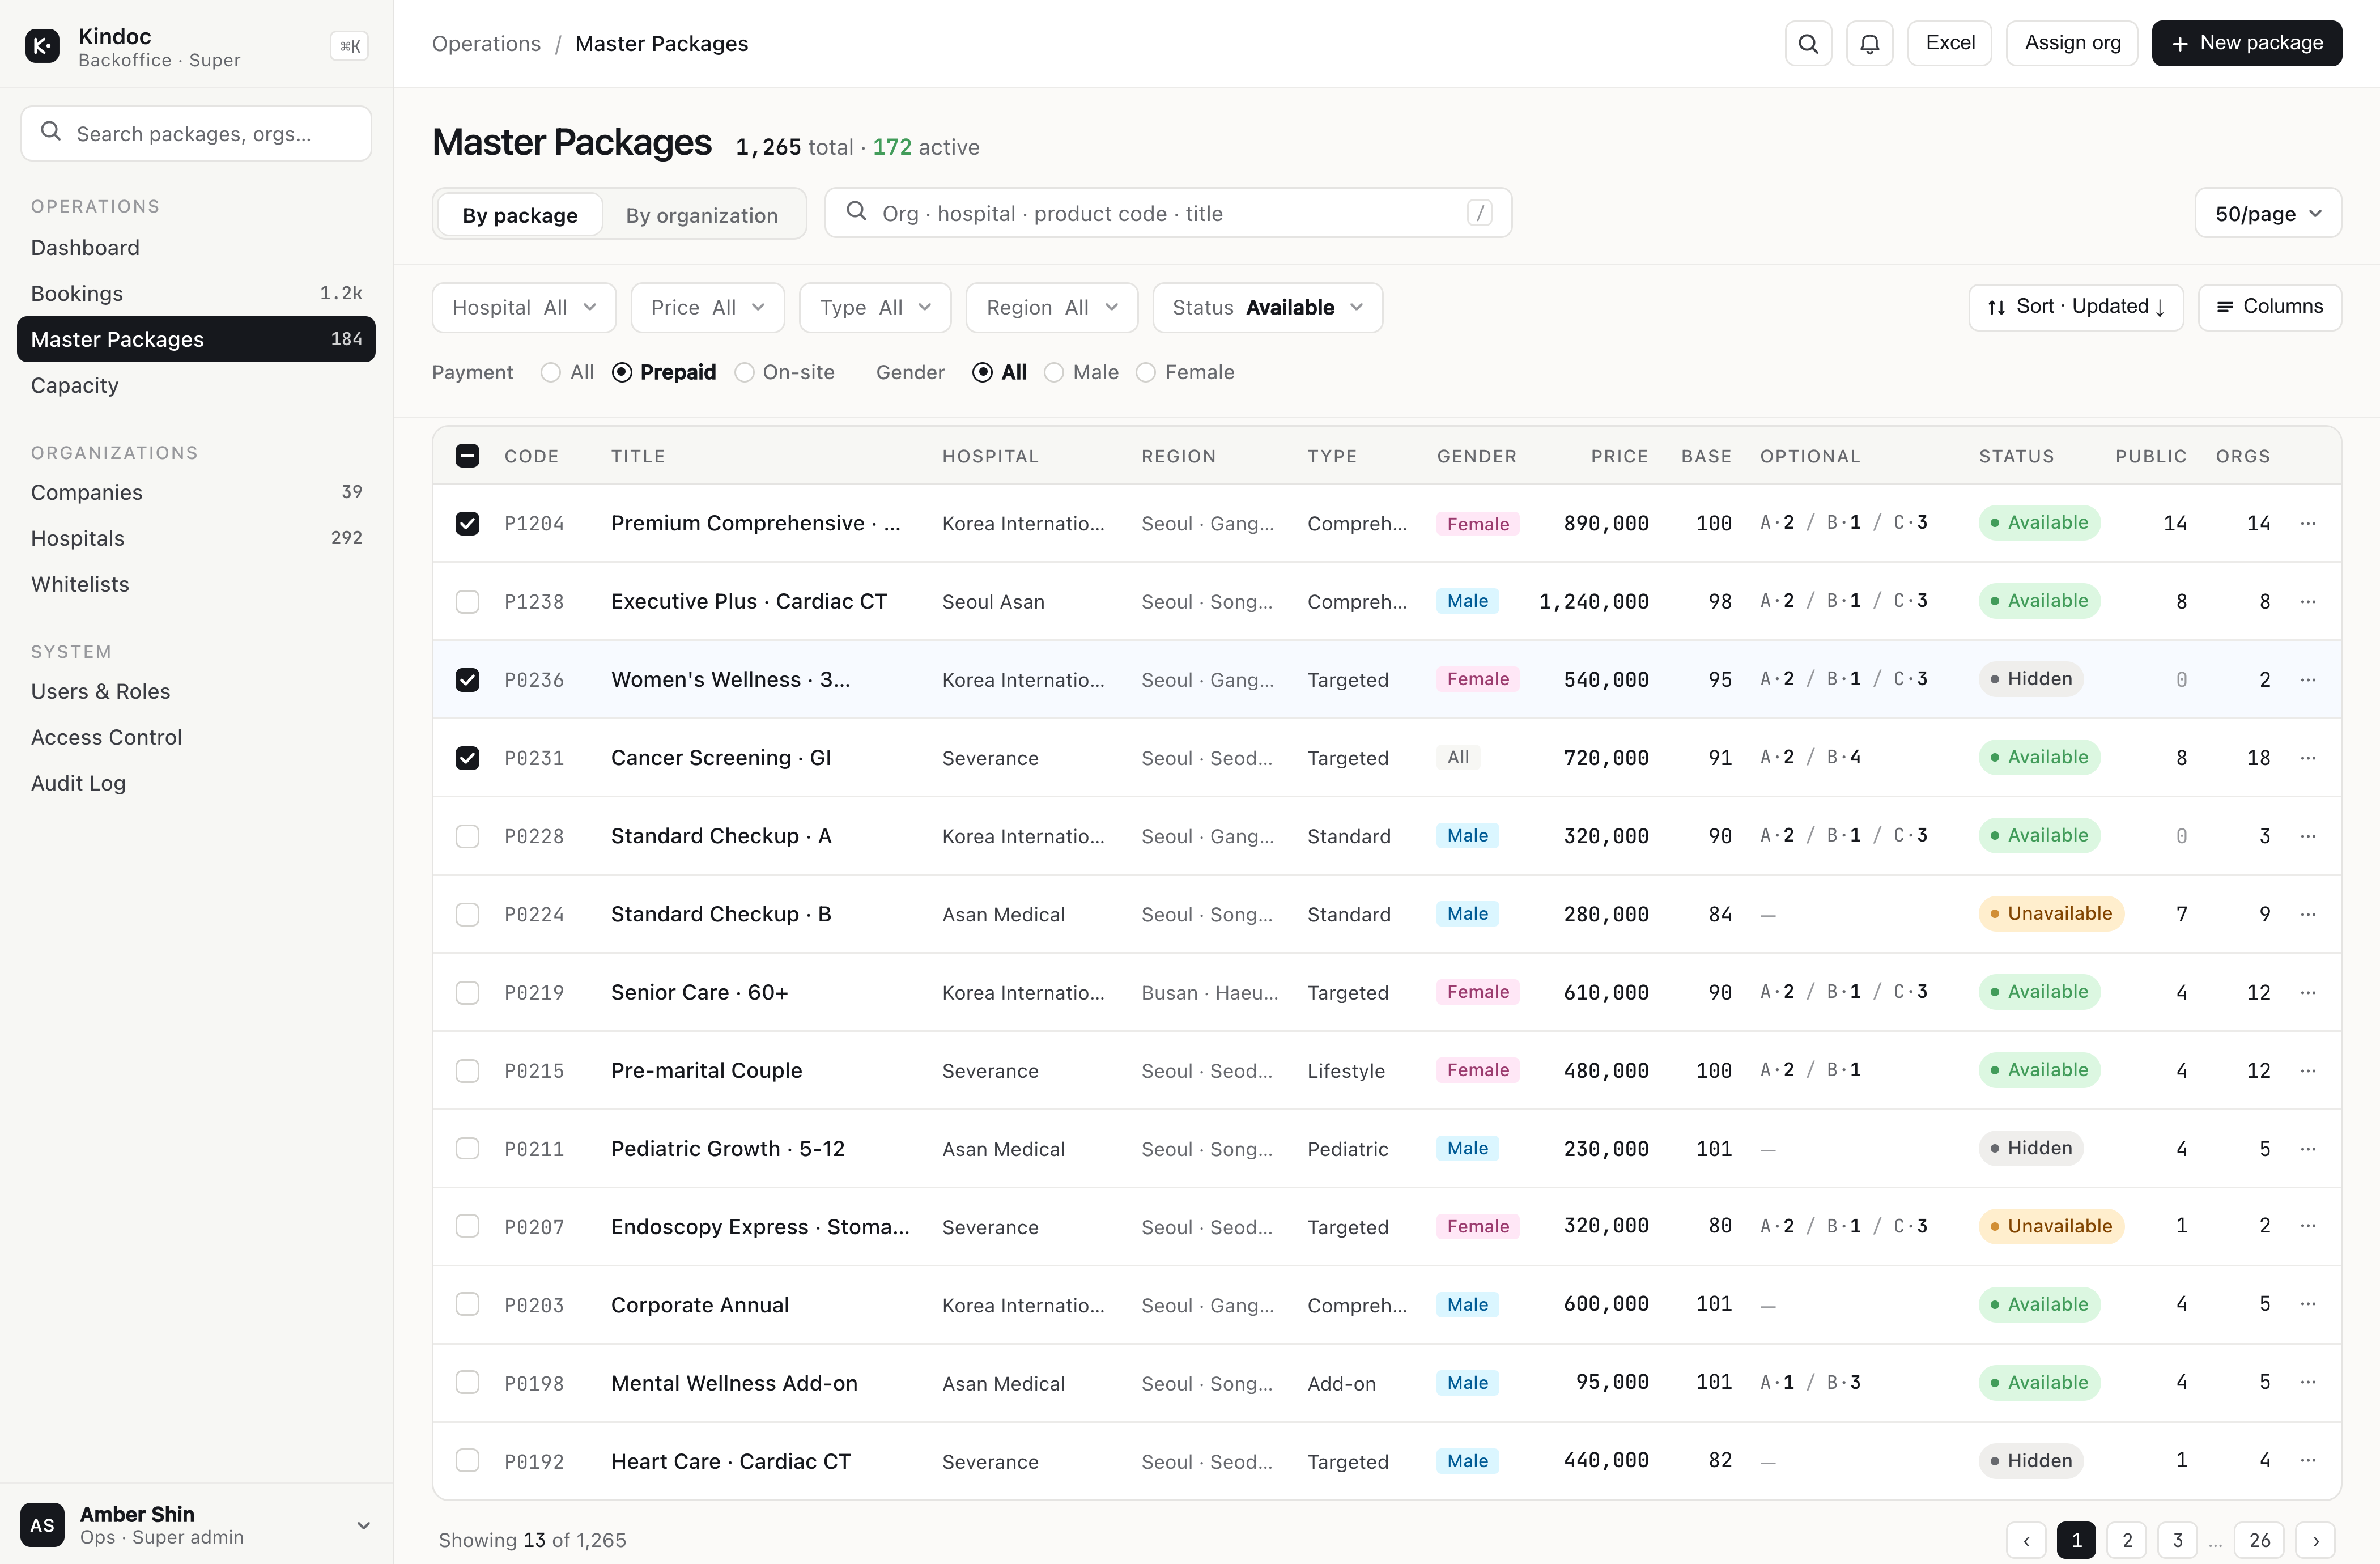Uncheck the P0231 Cancer Screening checkbox
Image resolution: width=2380 pixels, height=1564 pixels.
tap(467, 757)
